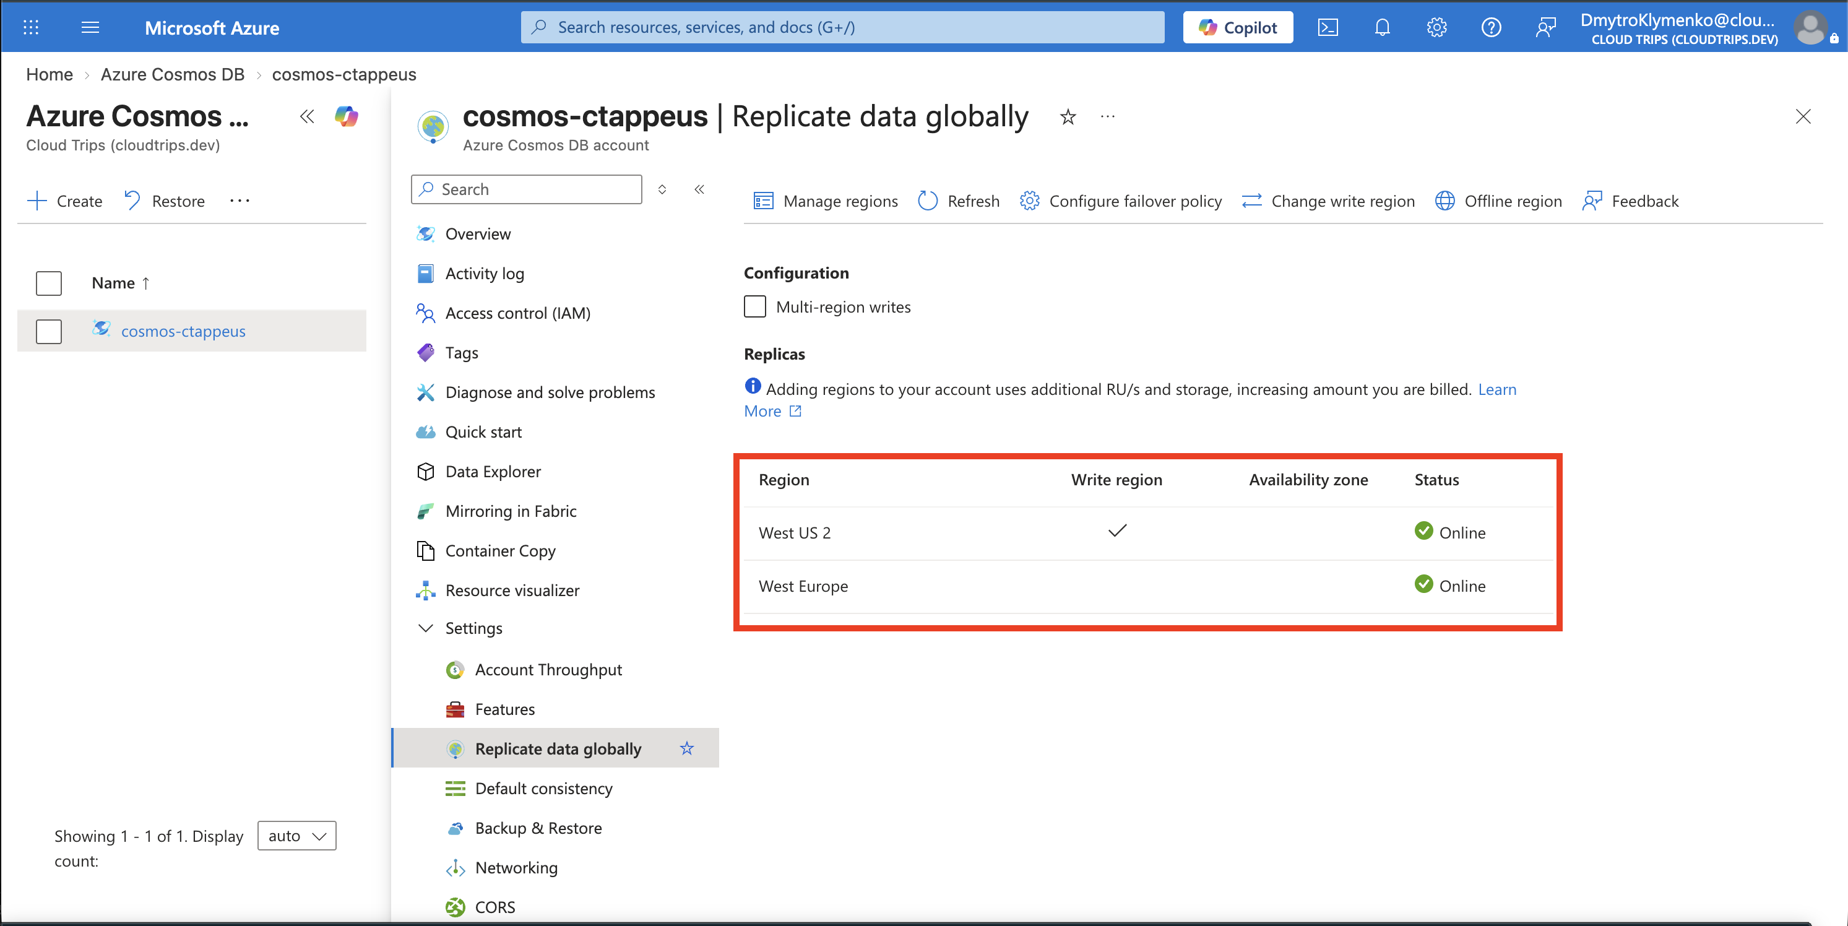Open more commands ellipsis next to Restore
Viewport: 1848px width, 926px height.
point(240,201)
